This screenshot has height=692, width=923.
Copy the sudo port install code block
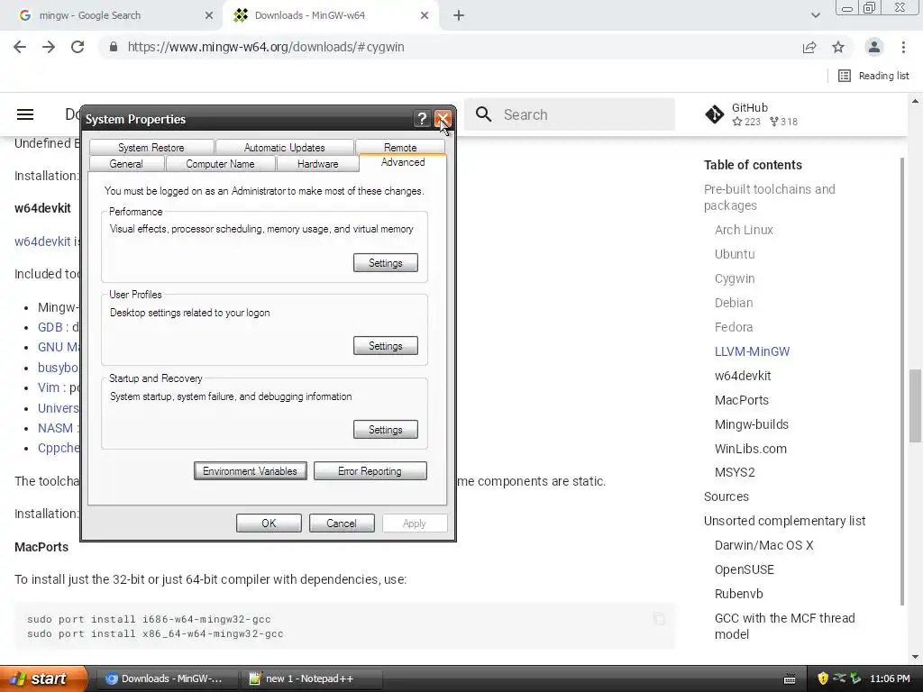click(x=659, y=618)
